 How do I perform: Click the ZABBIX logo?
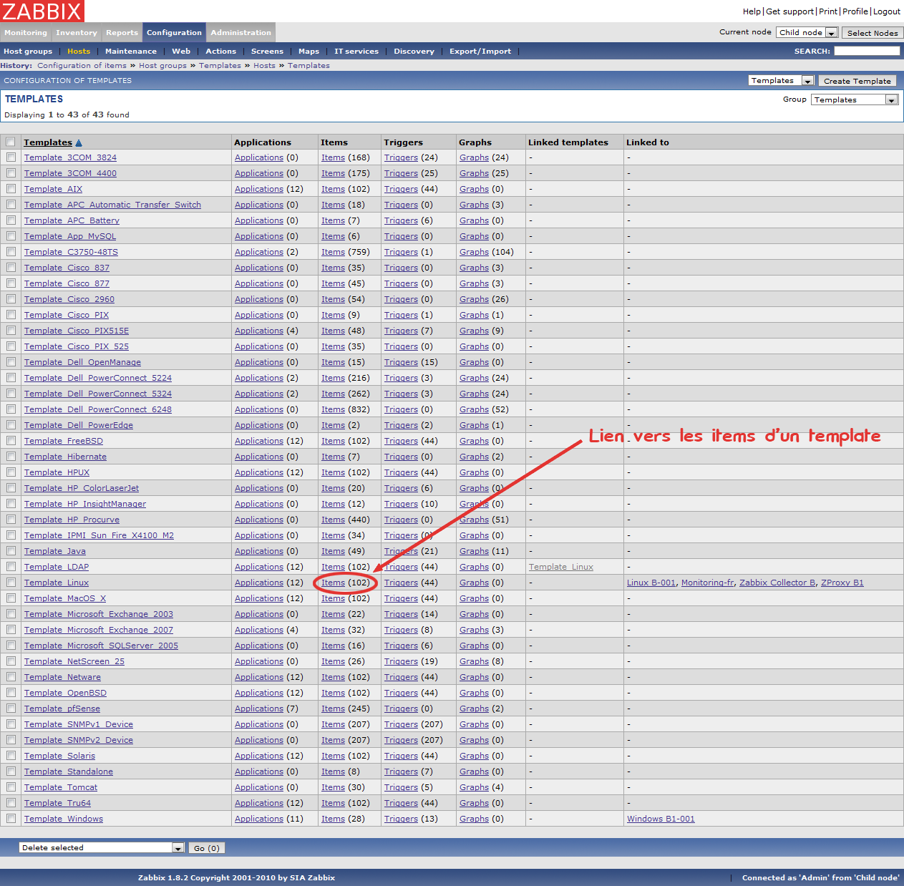pyautogui.click(x=42, y=11)
